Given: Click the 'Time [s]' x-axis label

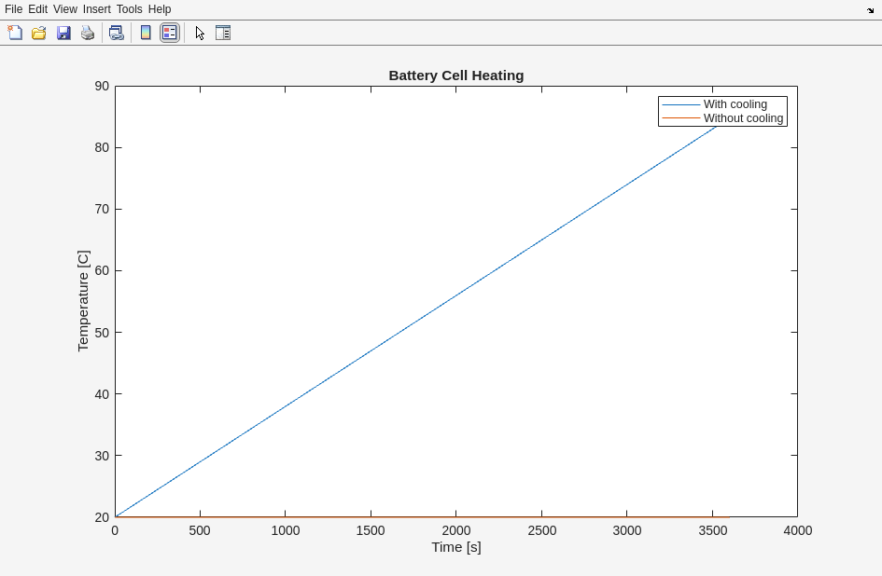Looking at the screenshot, I should tap(455, 547).
